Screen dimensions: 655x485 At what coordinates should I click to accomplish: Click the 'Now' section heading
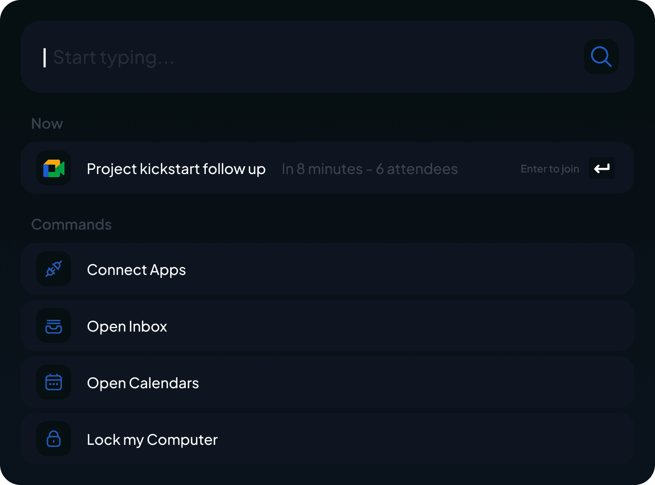coord(47,124)
